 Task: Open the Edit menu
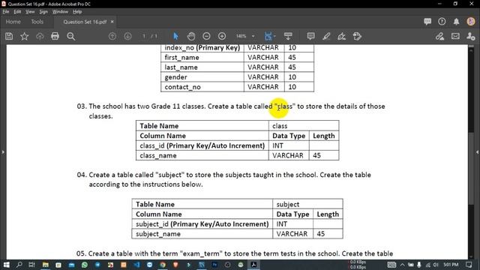pyautogui.click(x=17, y=12)
